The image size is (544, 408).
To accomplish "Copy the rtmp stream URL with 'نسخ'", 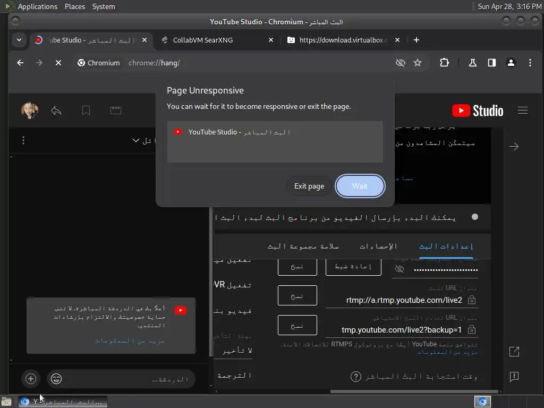I will [x=297, y=295].
